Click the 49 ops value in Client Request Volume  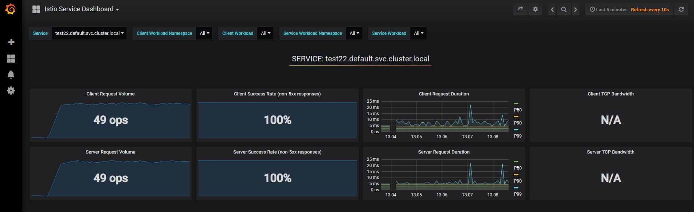pyautogui.click(x=111, y=120)
